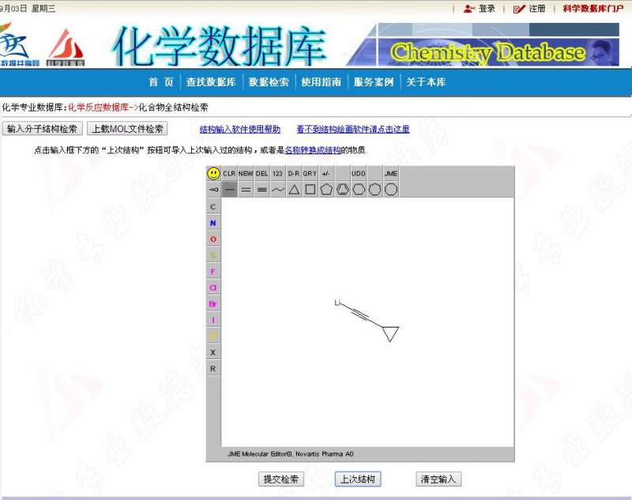Select the fluorine F atom button
This screenshot has height=500, width=632.
pos(213,271)
